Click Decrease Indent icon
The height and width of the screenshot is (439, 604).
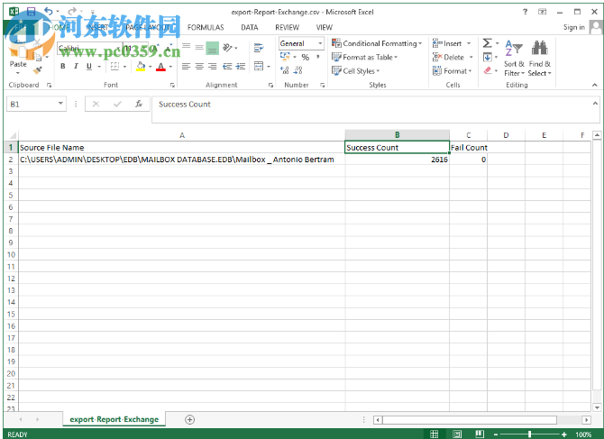click(228, 67)
